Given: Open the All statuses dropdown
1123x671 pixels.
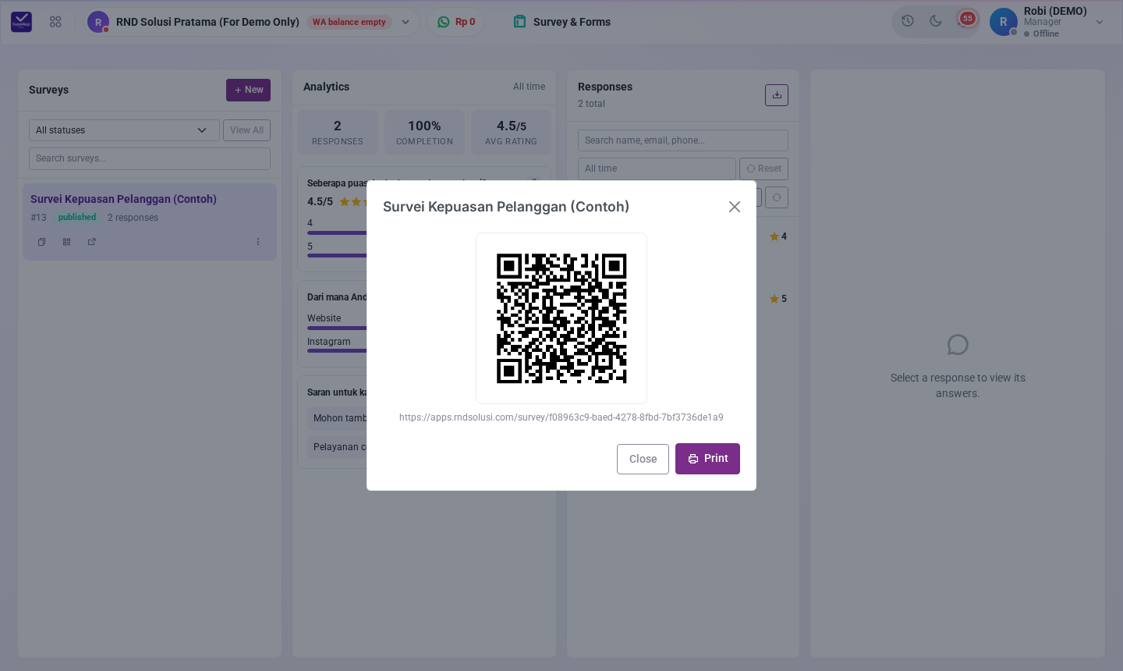Looking at the screenshot, I should (x=124, y=130).
